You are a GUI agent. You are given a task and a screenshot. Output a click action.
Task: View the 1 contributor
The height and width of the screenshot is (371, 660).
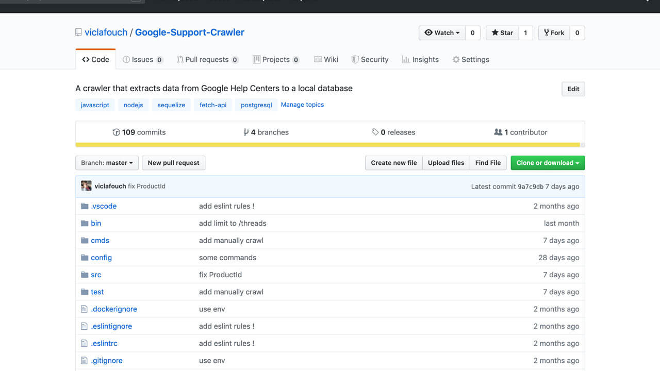point(521,132)
